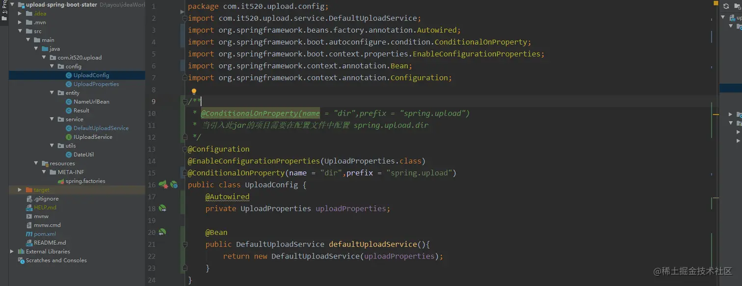Collapse the entity package arrow
742x286 pixels.
pos(52,93)
